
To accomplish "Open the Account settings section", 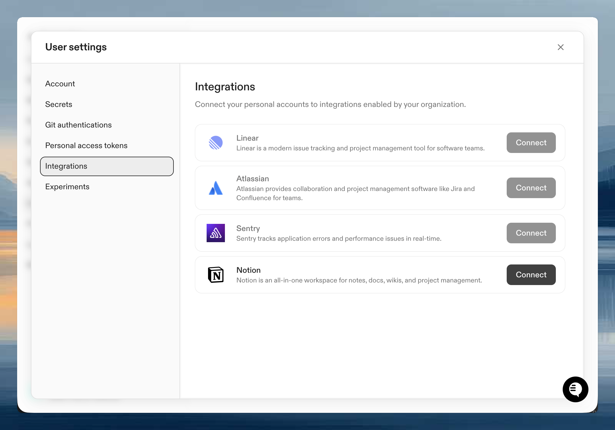I will click(x=60, y=83).
